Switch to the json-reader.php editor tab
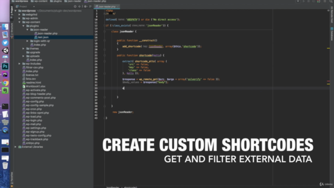Screen dimensions: 334x188 click(x=107, y=7)
